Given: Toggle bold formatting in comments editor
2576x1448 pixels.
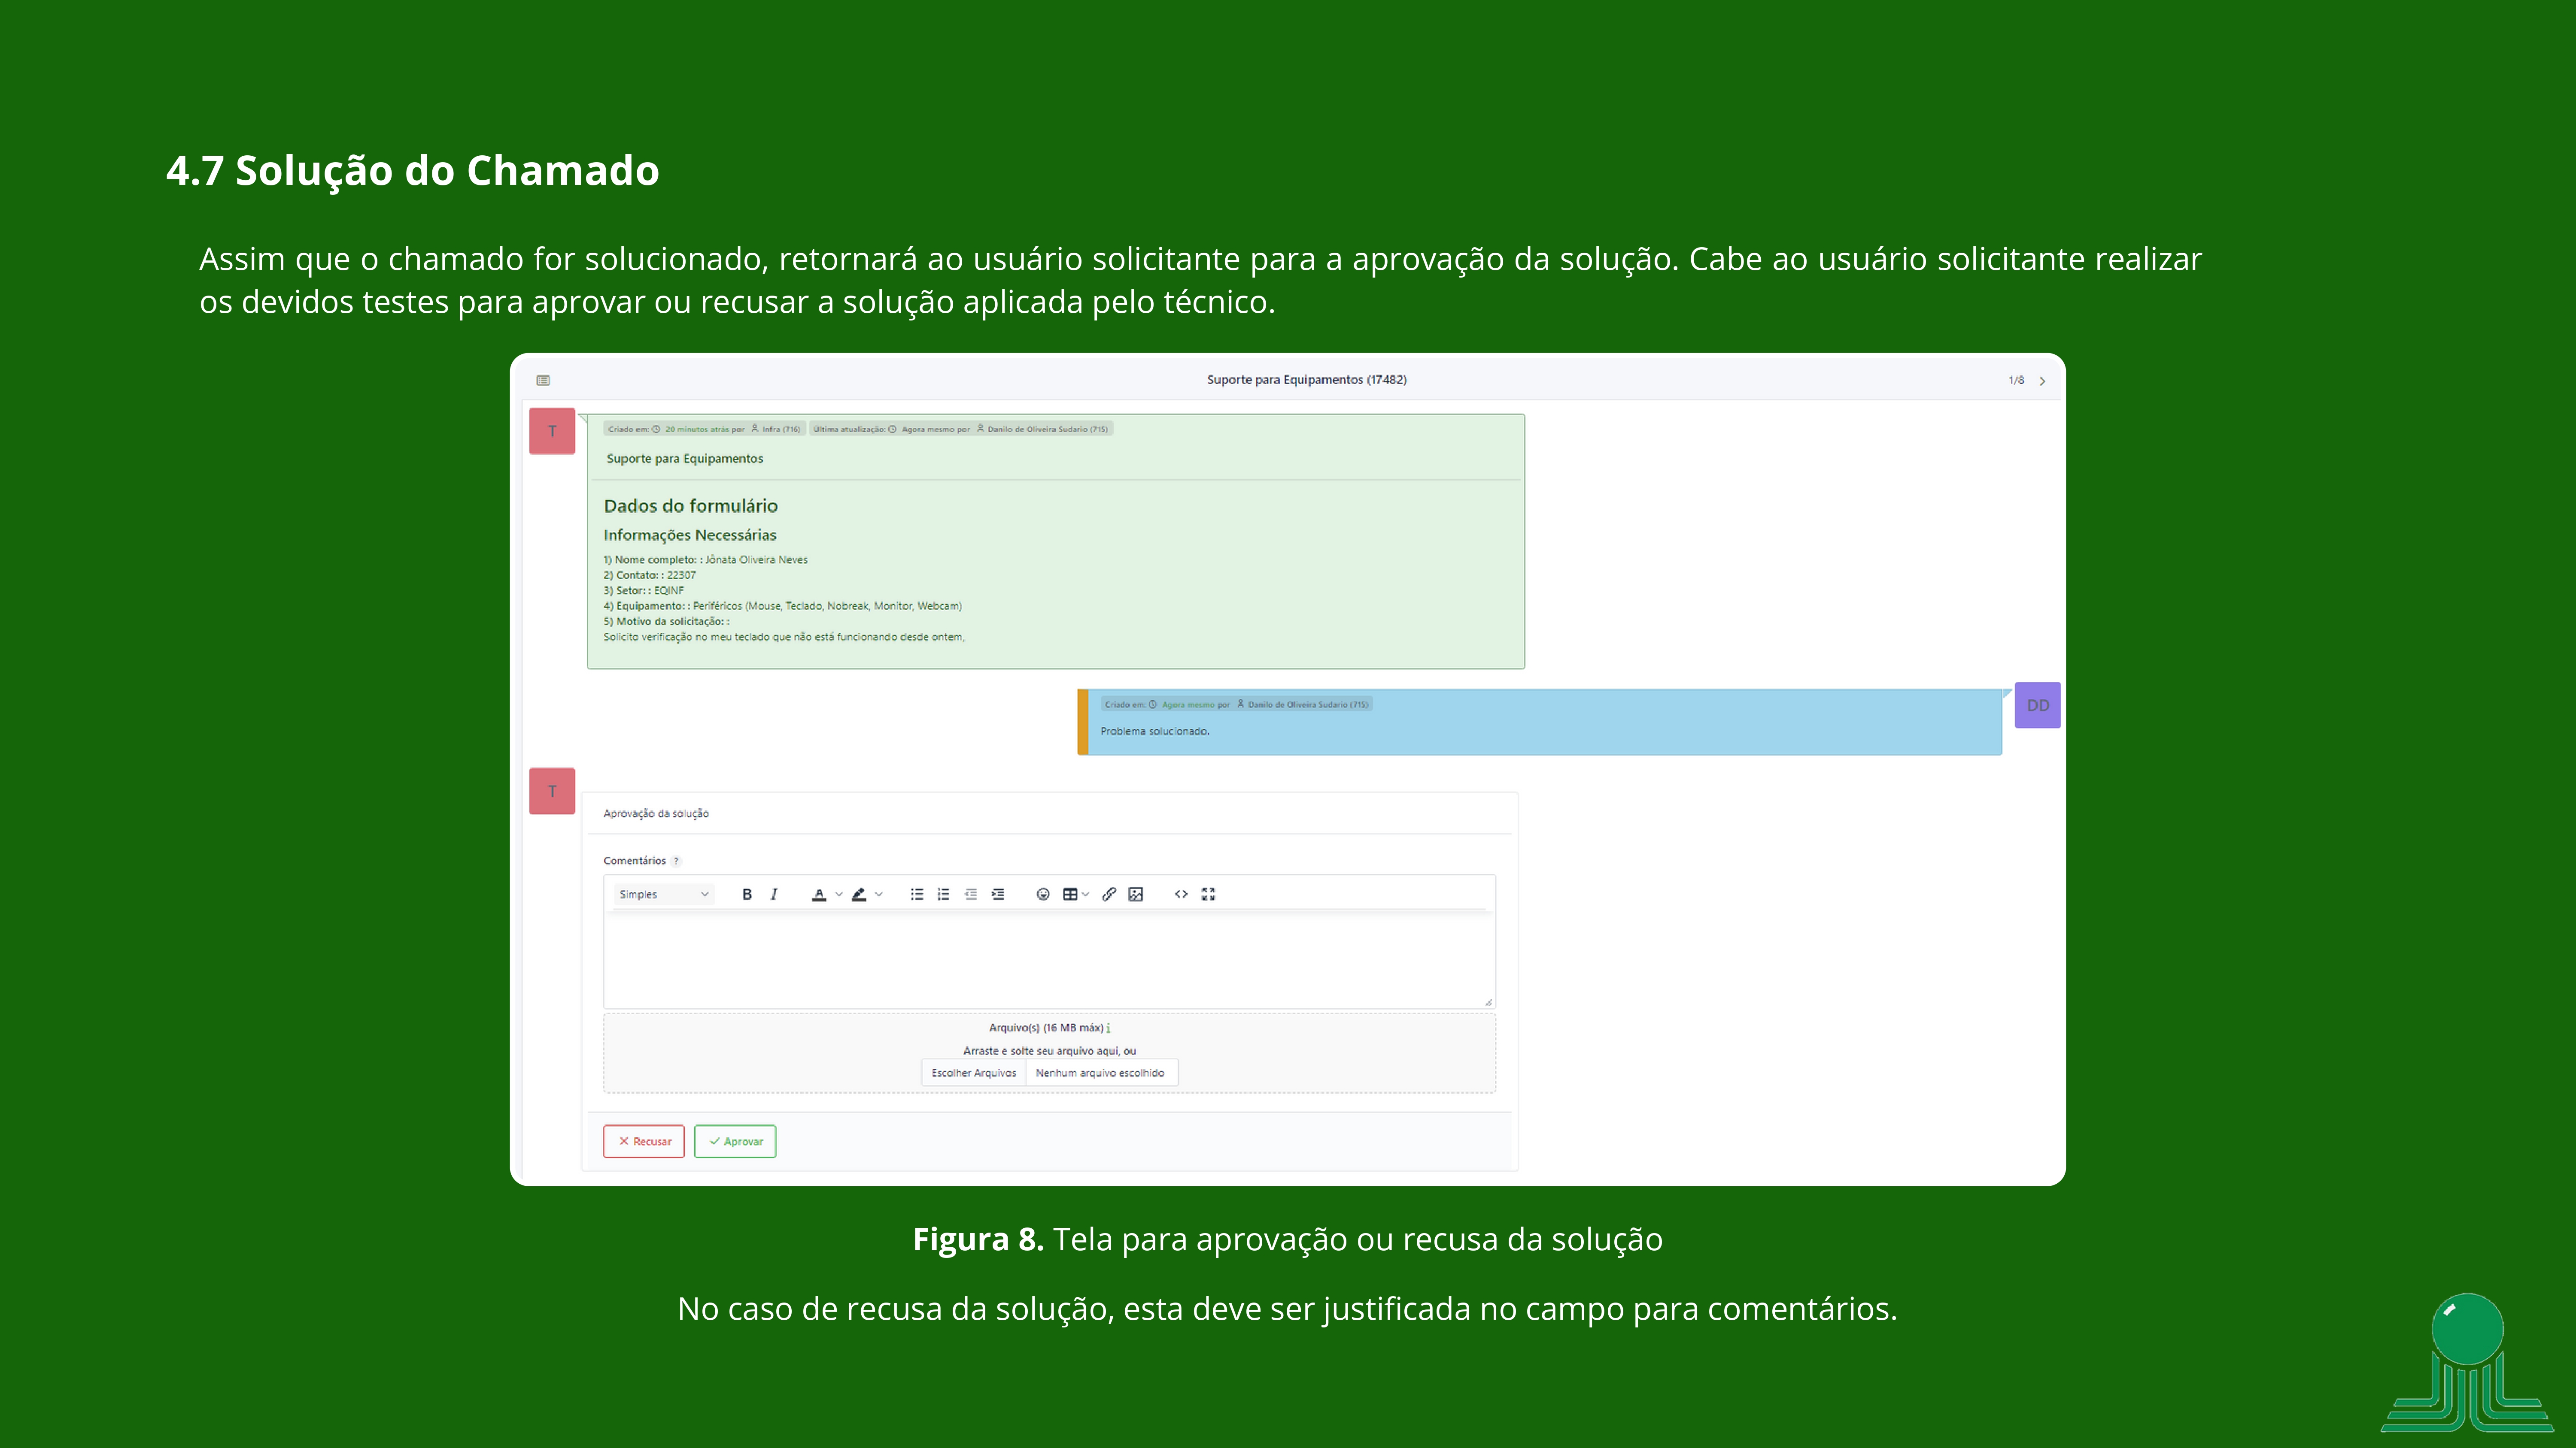Looking at the screenshot, I should 746,895.
